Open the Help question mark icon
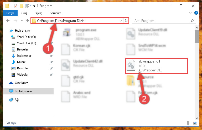The width and height of the screenshot is (202, 130). 196,13
